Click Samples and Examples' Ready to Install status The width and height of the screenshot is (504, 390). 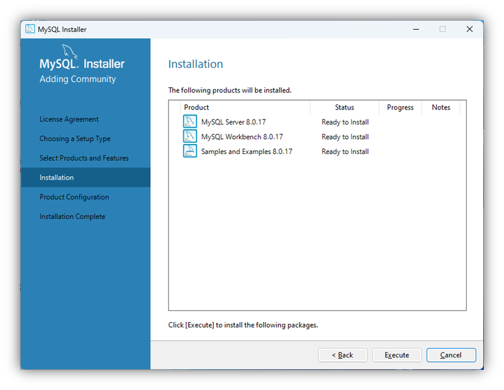click(345, 152)
